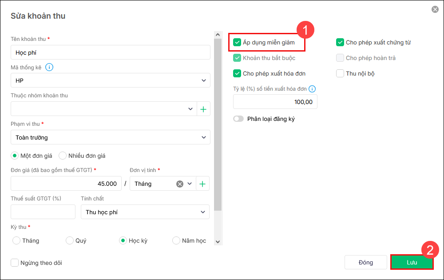Screen dimensions: 444x280
Task: Select Nhiều đơn giá radio option
Action: (63, 156)
